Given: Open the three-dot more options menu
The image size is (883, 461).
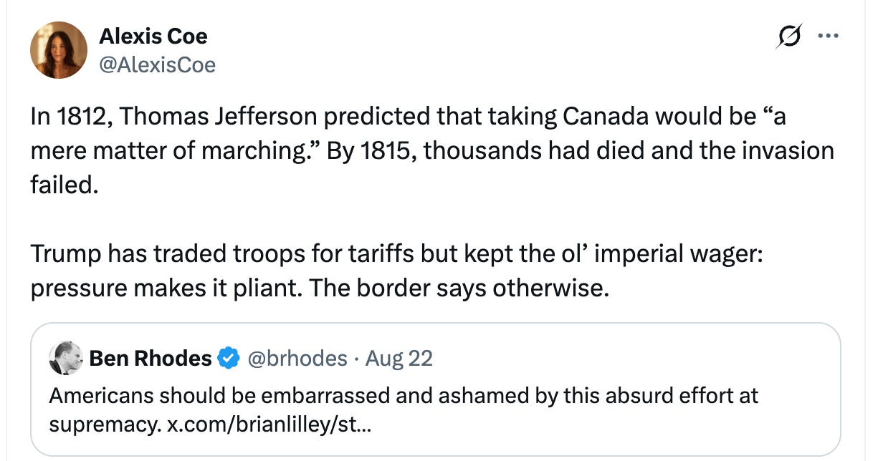Looking at the screenshot, I should (828, 37).
